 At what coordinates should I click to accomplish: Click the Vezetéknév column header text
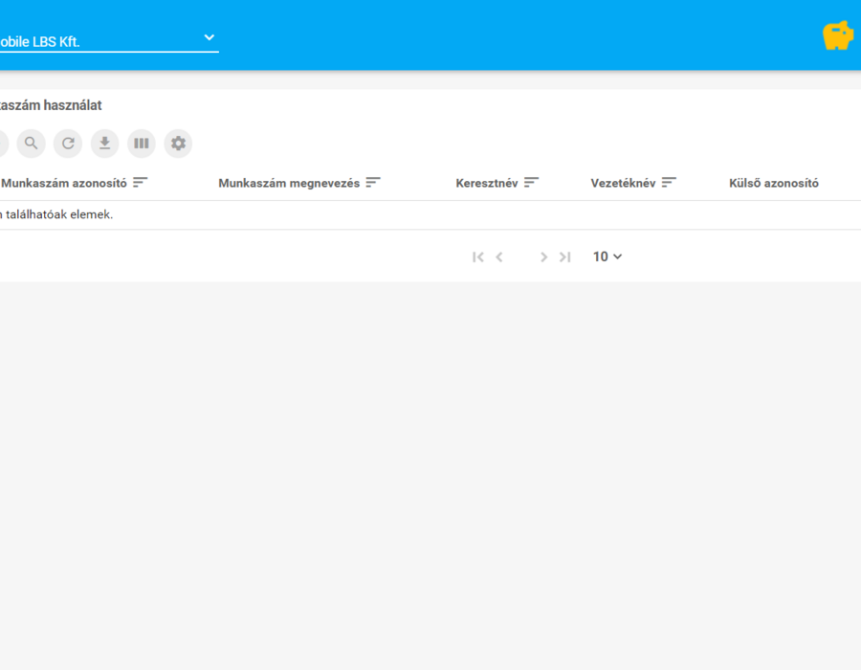click(x=623, y=183)
